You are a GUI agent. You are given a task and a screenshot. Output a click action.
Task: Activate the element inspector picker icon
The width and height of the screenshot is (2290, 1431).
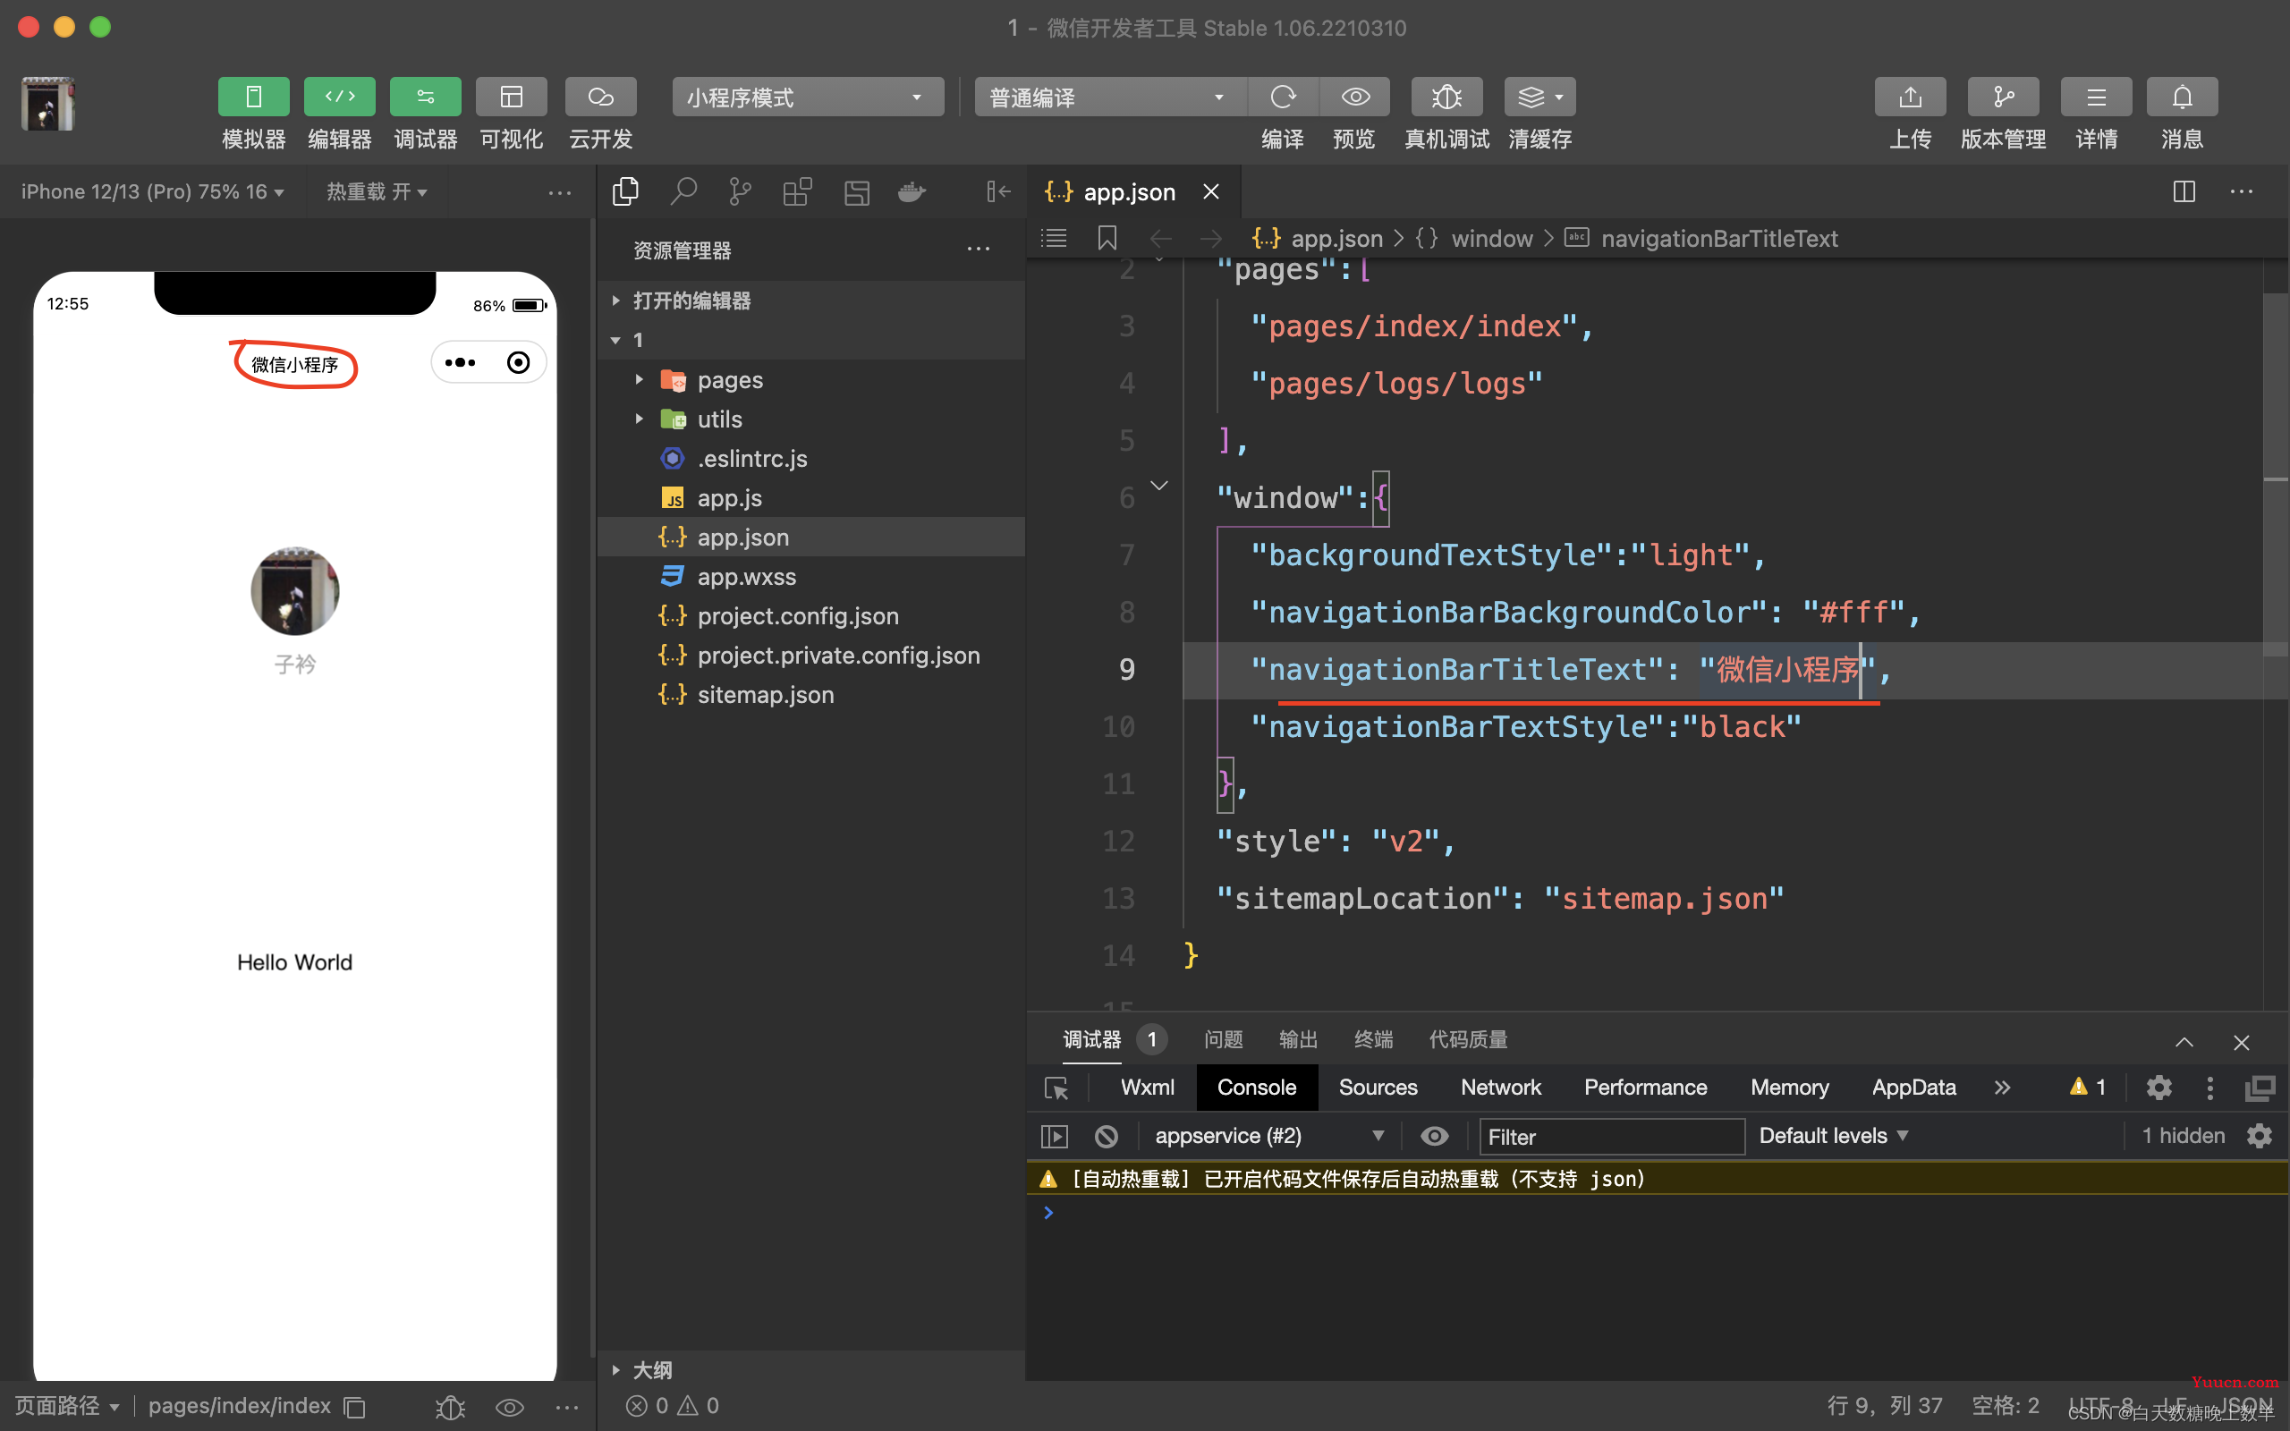tap(1056, 1088)
